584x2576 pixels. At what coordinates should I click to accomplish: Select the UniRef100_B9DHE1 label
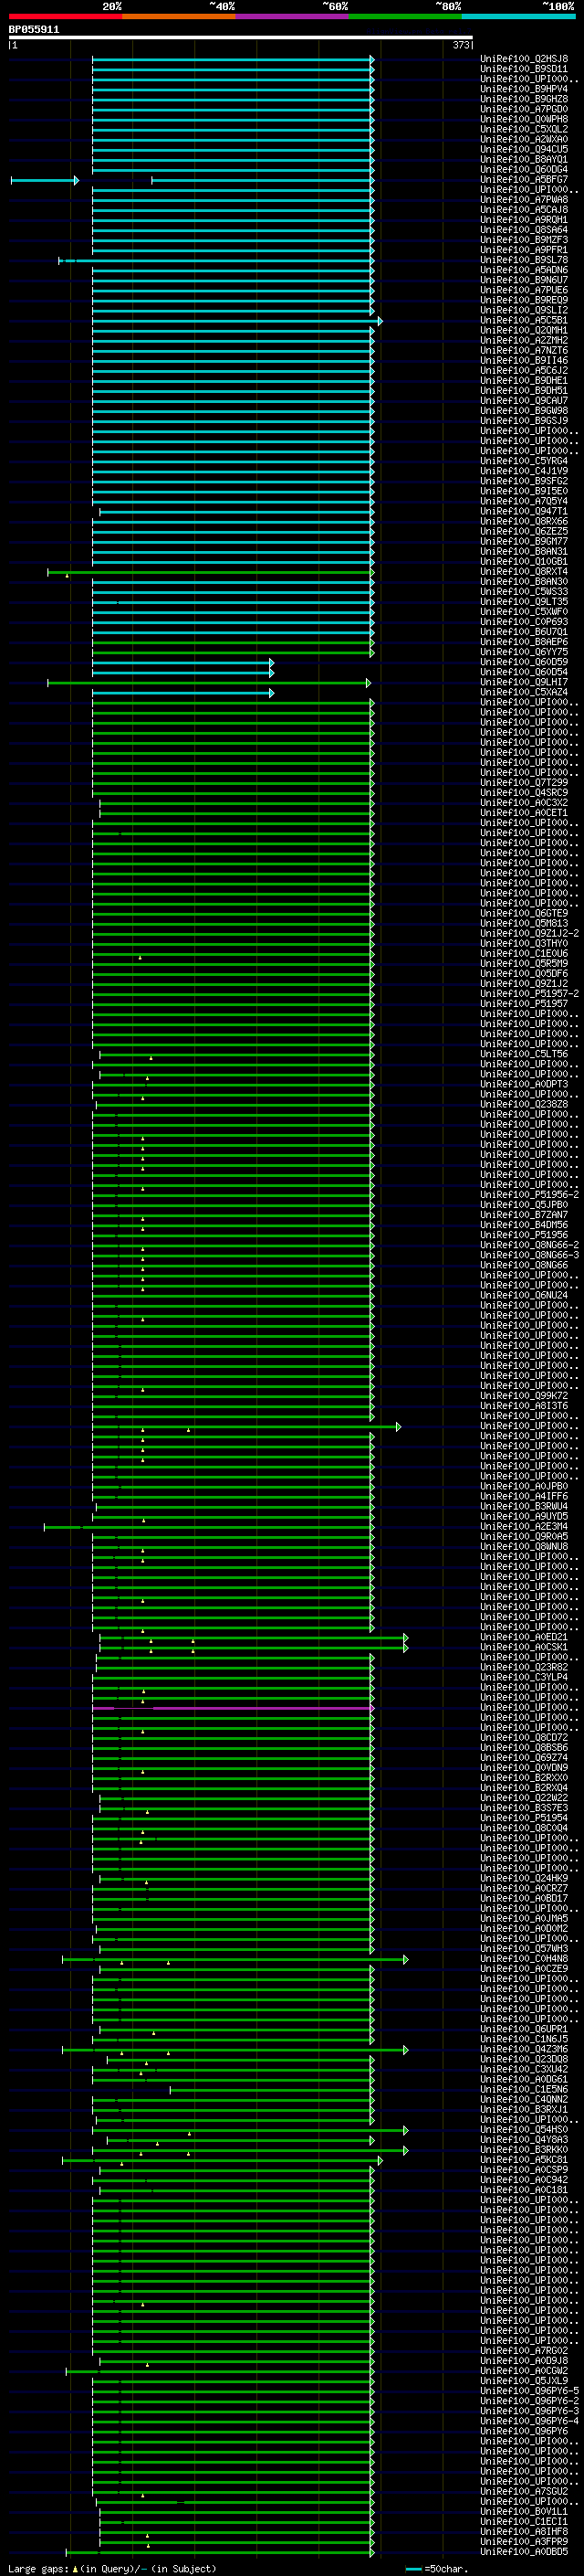click(524, 380)
